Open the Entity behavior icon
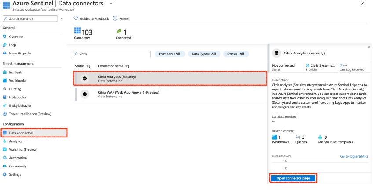 pos(5,106)
